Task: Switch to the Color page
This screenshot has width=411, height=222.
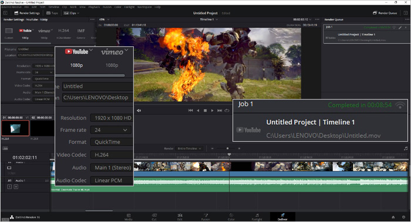Action: click(x=231, y=217)
